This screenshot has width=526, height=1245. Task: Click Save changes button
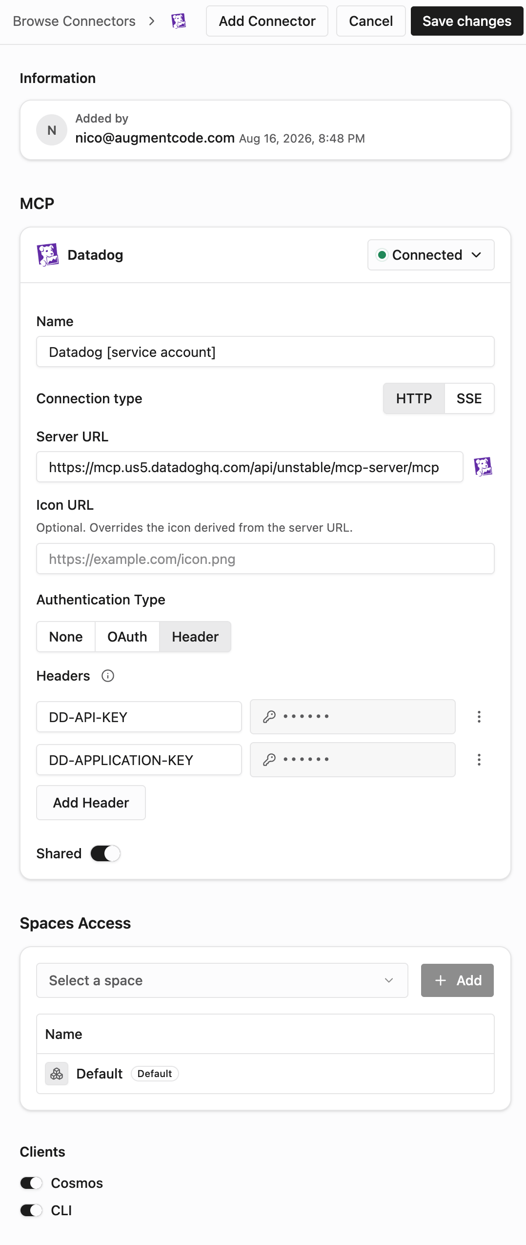(467, 21)
